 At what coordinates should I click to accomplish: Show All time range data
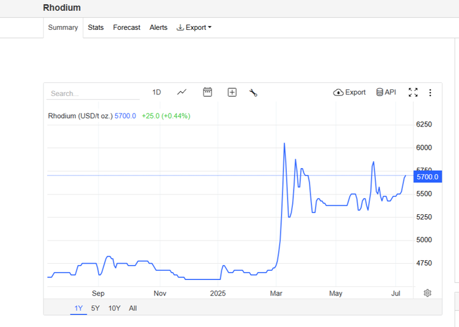point(133,308)
